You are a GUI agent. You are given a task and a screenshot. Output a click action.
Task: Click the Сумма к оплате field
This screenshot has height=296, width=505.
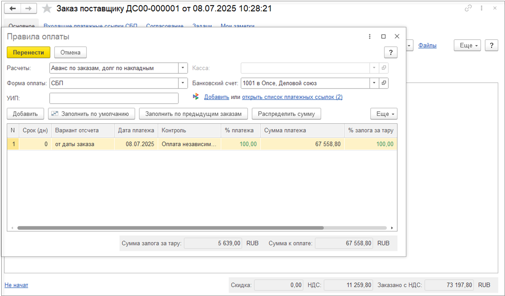click(x=344, y=243)
